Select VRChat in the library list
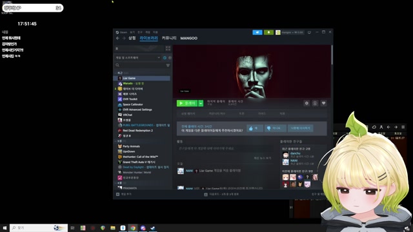Viewport: 413px width, 232px height. click(142, 115)
